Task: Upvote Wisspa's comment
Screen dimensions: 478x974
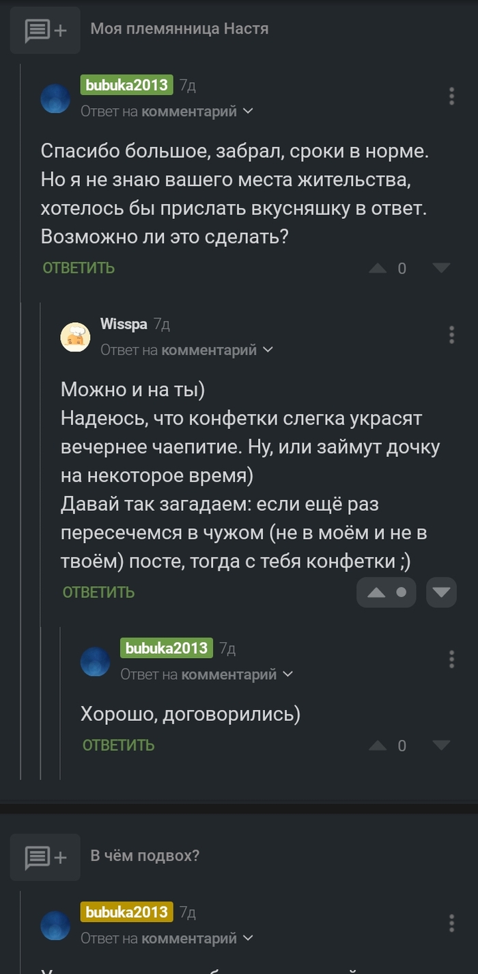Action: 377,592
